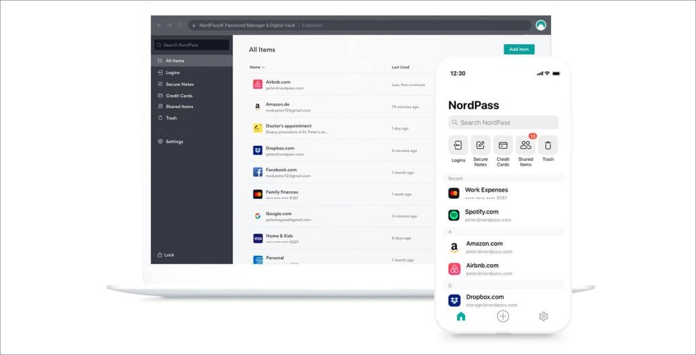Screen dimensions: 696x355
Task: Open the Personal card entry
Action: 342,258
